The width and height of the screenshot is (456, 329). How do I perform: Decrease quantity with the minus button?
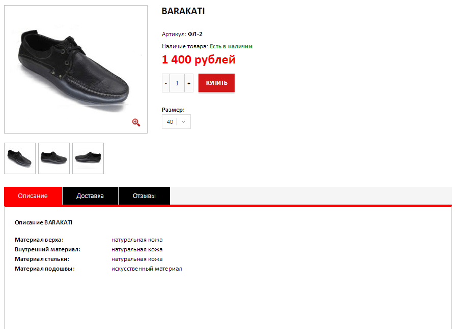pos(166,83)
